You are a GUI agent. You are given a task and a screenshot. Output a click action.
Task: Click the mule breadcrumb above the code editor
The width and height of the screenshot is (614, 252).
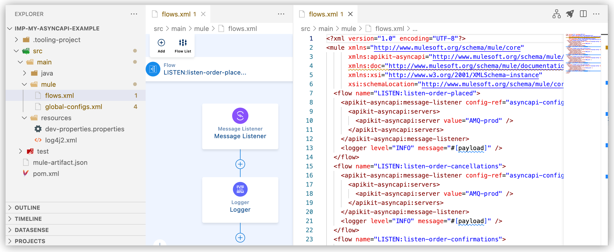(349, 28)
